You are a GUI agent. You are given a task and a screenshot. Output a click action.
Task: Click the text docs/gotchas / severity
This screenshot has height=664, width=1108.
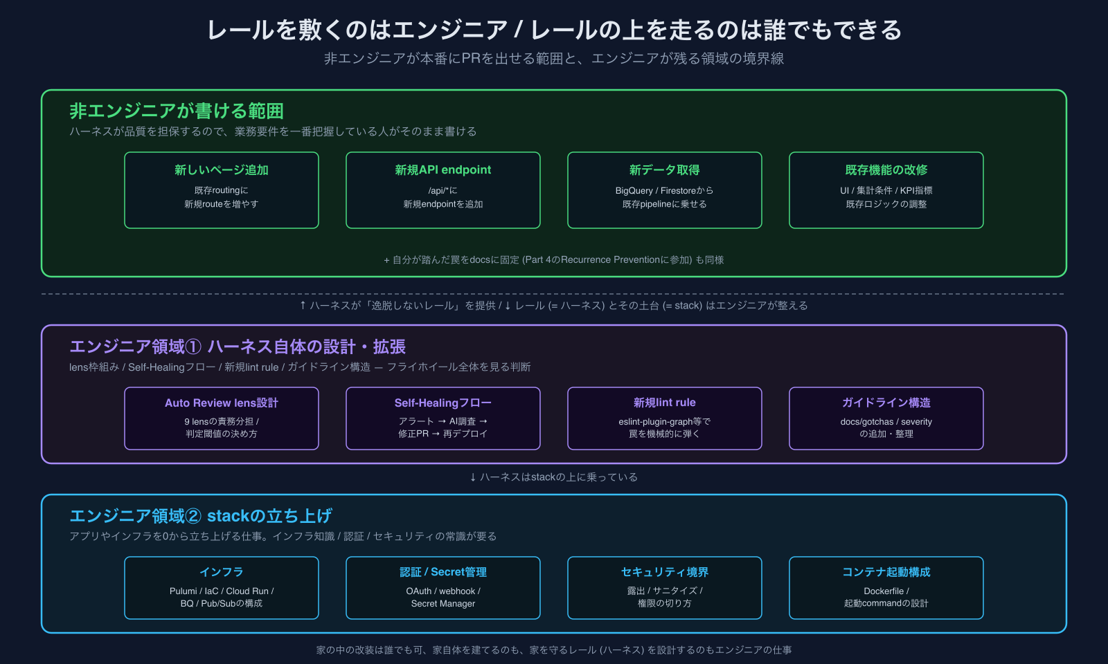886,422
